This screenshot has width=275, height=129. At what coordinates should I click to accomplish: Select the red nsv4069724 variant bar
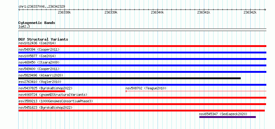click(x=142, y=98)
